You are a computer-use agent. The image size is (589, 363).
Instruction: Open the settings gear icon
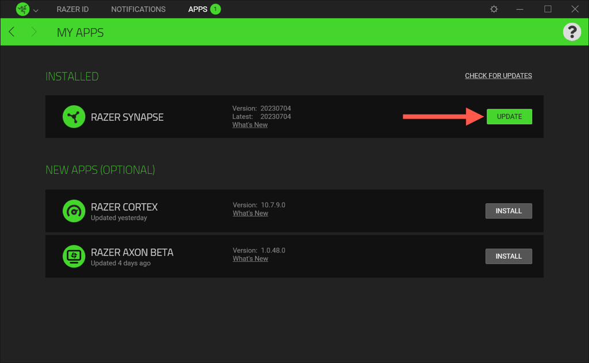point(494,9)
